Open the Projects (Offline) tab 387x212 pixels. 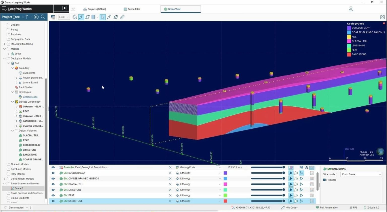point(94,9)
